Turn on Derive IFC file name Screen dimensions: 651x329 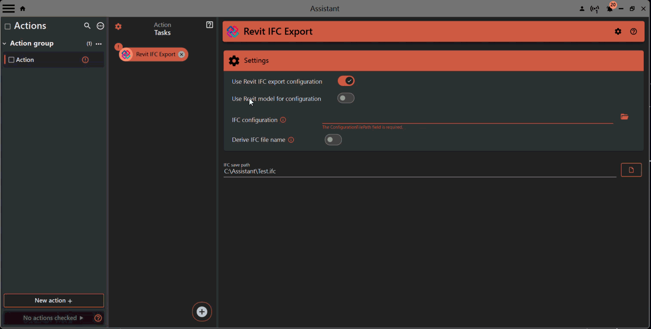click(x=333, y=140)
